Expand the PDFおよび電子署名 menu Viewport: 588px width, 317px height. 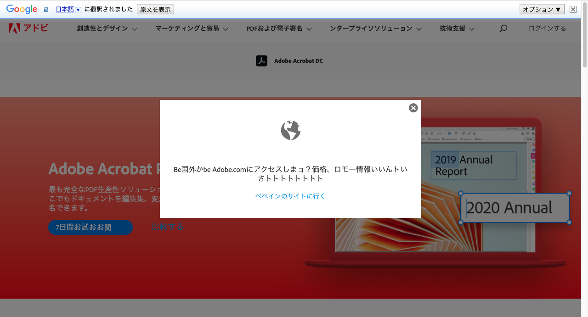(x=279, y=28)
